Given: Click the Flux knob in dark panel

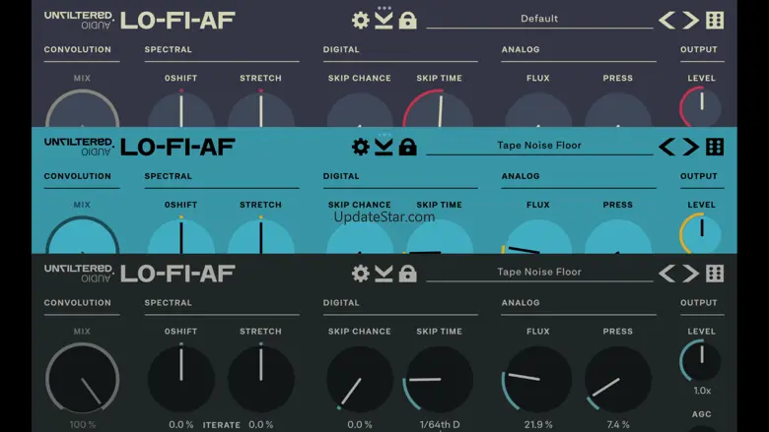Looking at the screenshot, I should (x=538, y=379).
